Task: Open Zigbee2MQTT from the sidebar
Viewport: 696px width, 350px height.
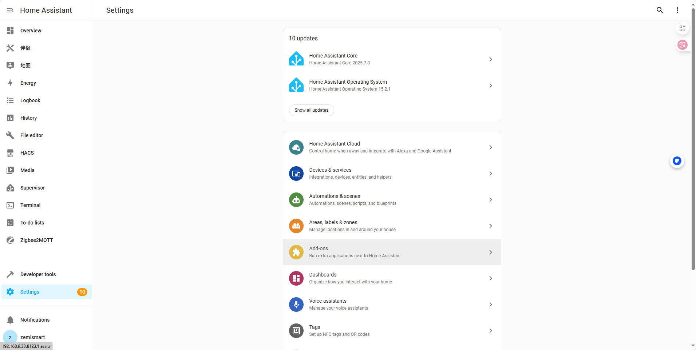Action: [x=47, y=240]
